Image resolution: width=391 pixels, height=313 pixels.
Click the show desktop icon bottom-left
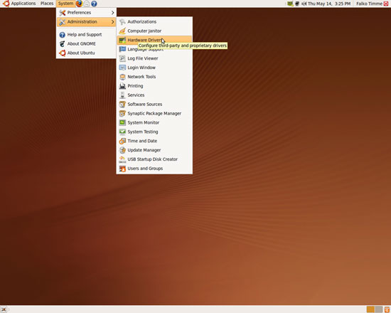(4, 309)
